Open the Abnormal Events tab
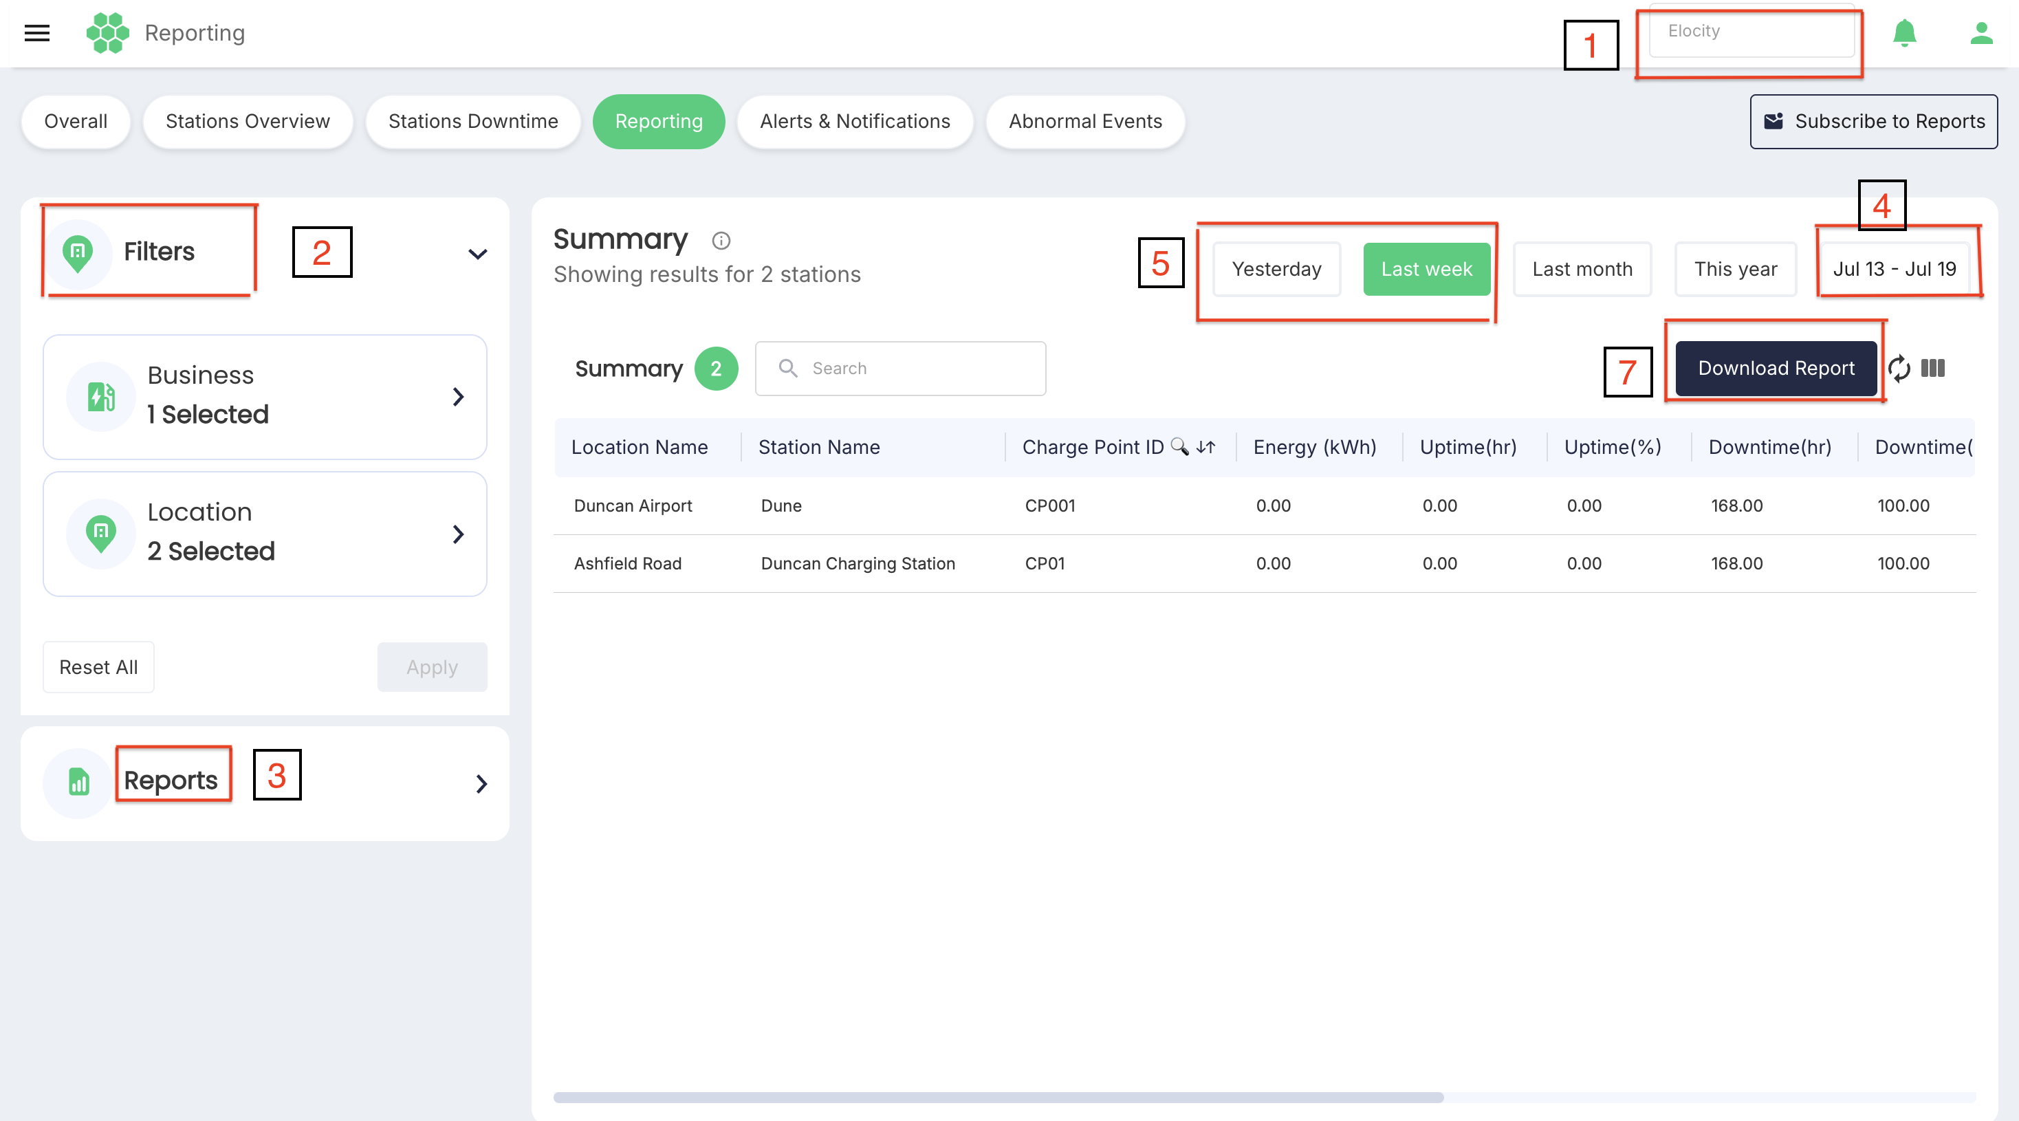The width and height of the screenshot is (2019, 1121). (x=1084, y=122)
